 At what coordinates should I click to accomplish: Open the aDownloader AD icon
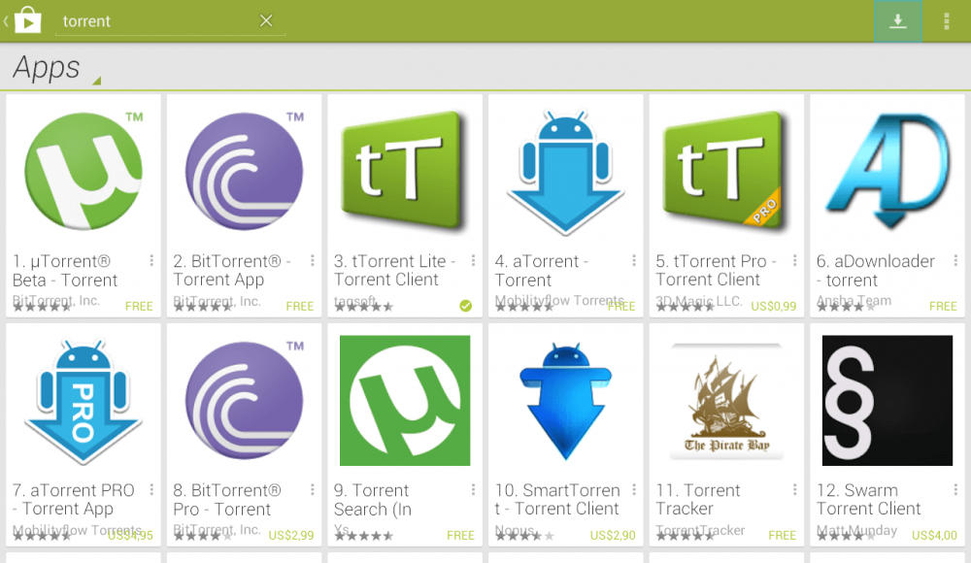coord(887,171)
